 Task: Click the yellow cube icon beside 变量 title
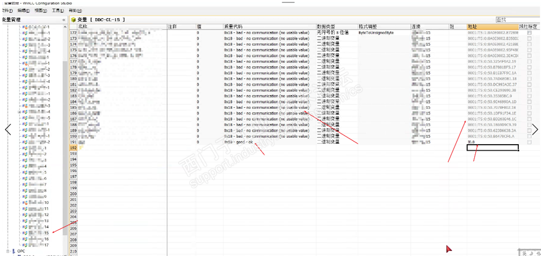[73, 20]
